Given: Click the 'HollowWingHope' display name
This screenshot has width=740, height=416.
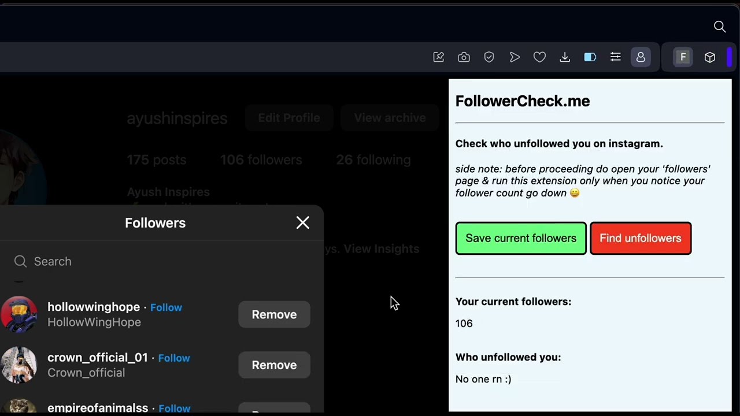Looking at the screenshot, I should [x=94, y=322].
